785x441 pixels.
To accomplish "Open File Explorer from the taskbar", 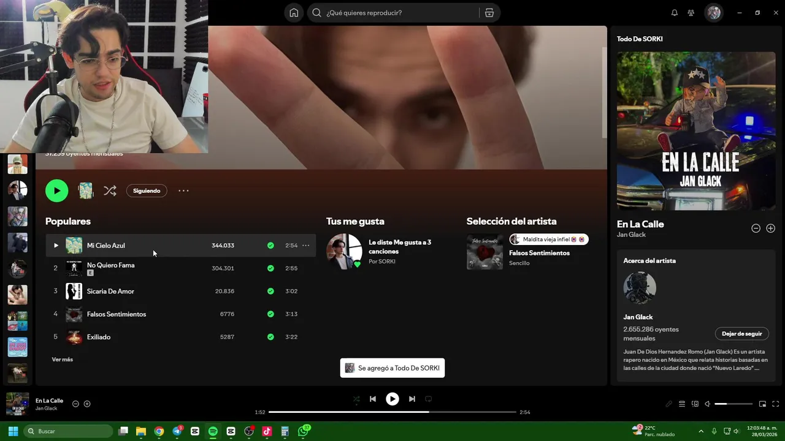I will pyautogui.click(x=140, y=431).
